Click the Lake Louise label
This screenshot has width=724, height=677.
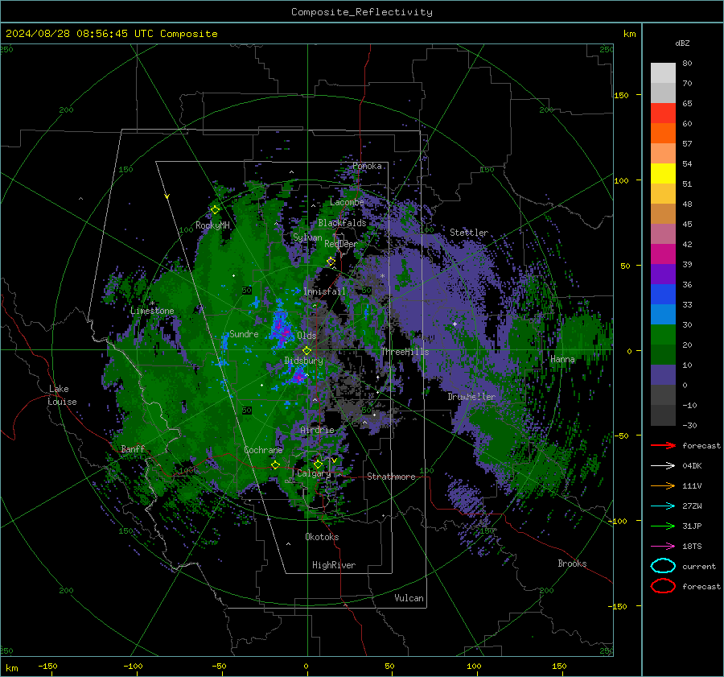tap(62, 395)
